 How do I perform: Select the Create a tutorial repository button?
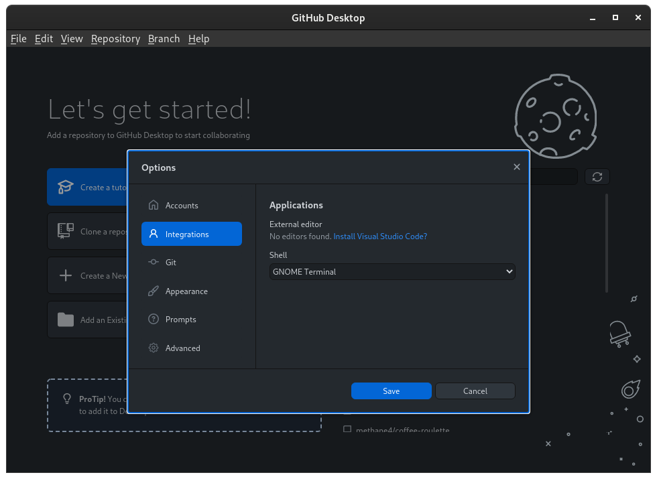coord(87,187)
